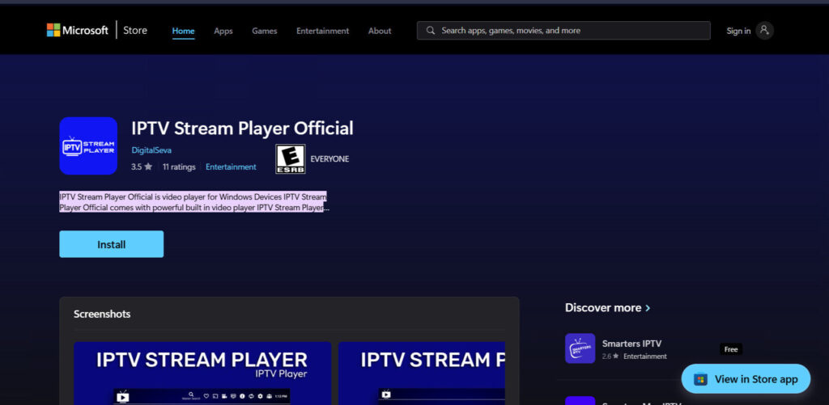This screenshot has width=829, height=405.
Task: Click the 3.5 star rating
Action: coord(142,167)
